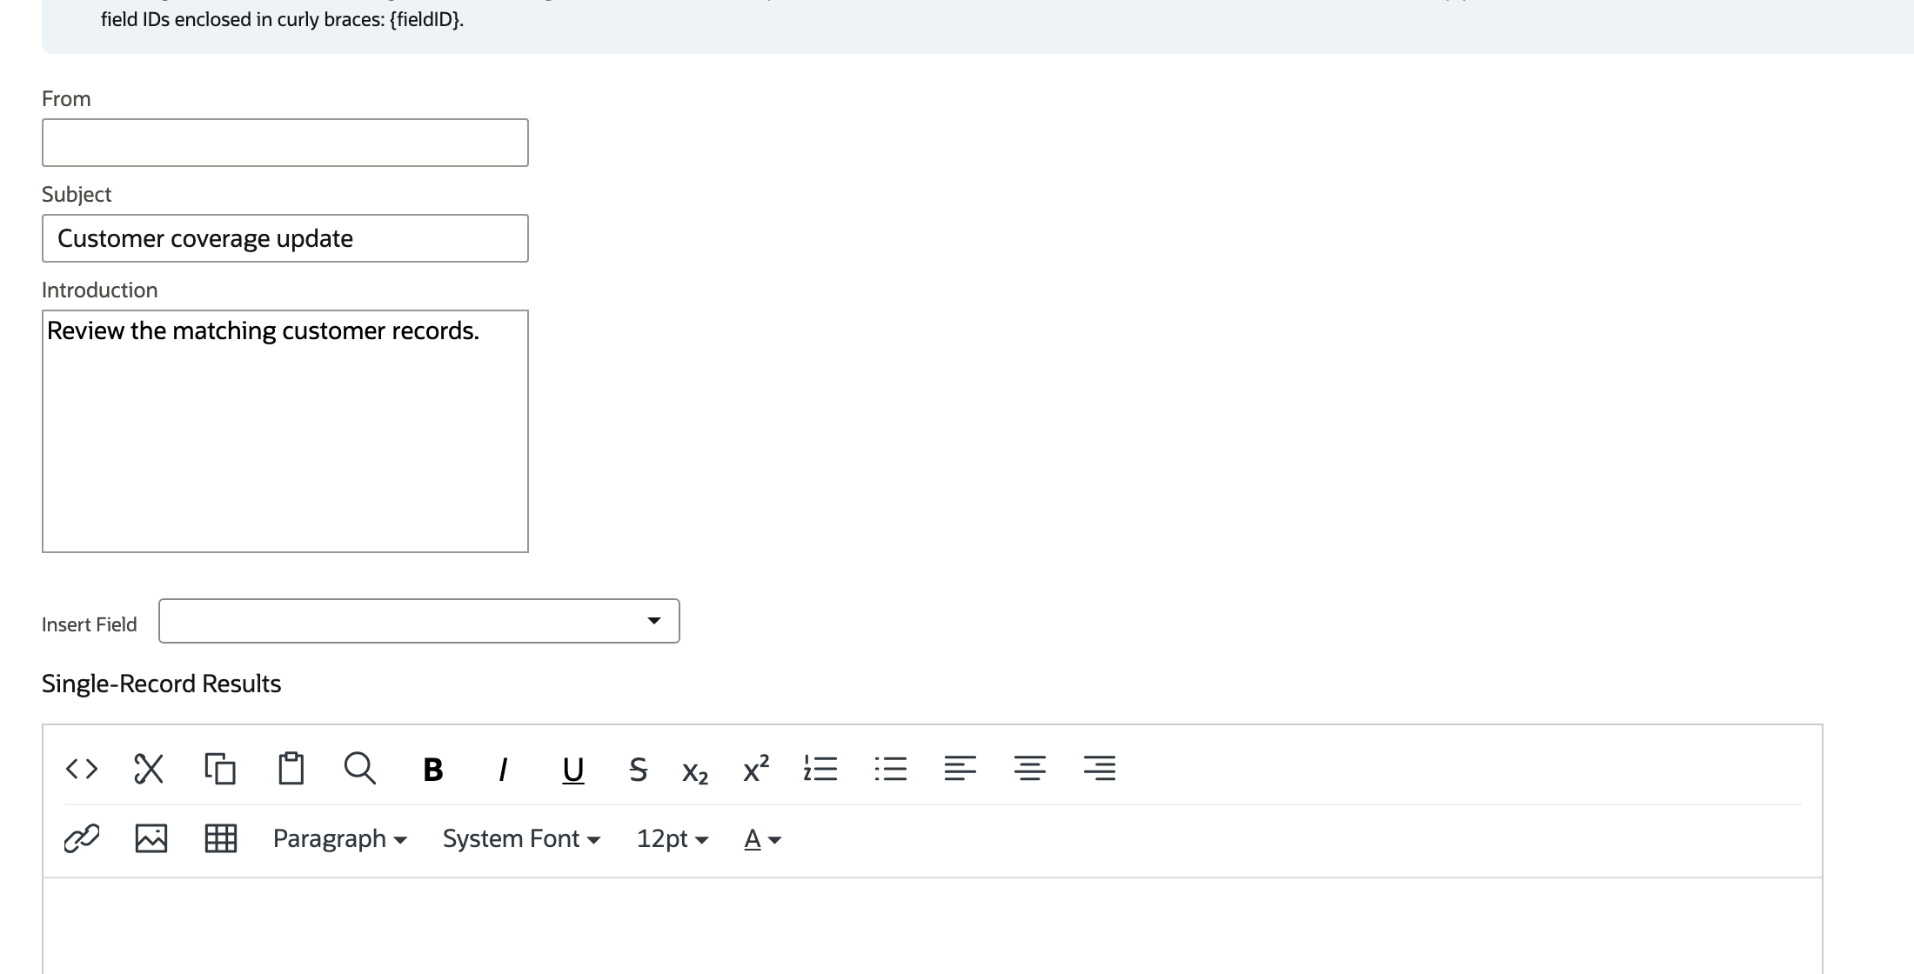This screenshot has height=974, width=1914.
Task: Center align the text
Action: pyautogui.click(x=1030, y=769)
